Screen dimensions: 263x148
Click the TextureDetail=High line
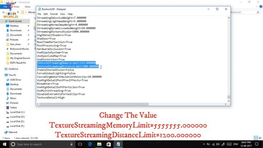click(x=51, y=97)
